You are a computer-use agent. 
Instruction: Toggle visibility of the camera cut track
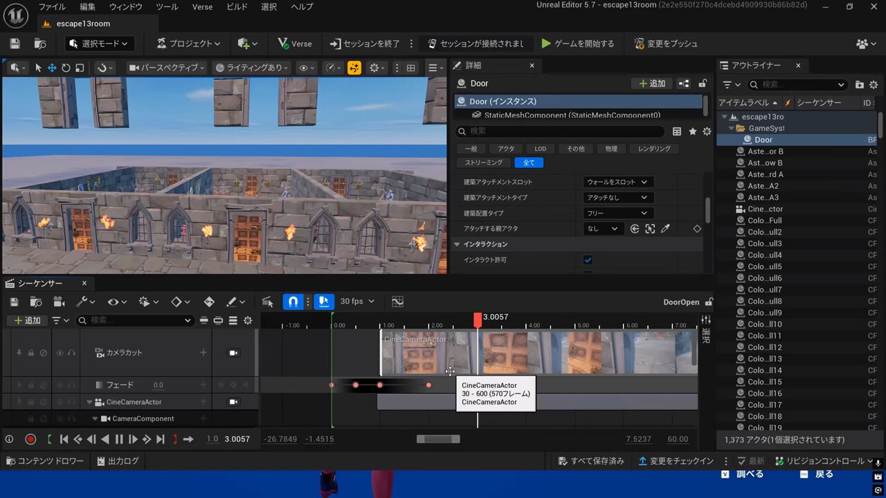(x=60, y=353)
